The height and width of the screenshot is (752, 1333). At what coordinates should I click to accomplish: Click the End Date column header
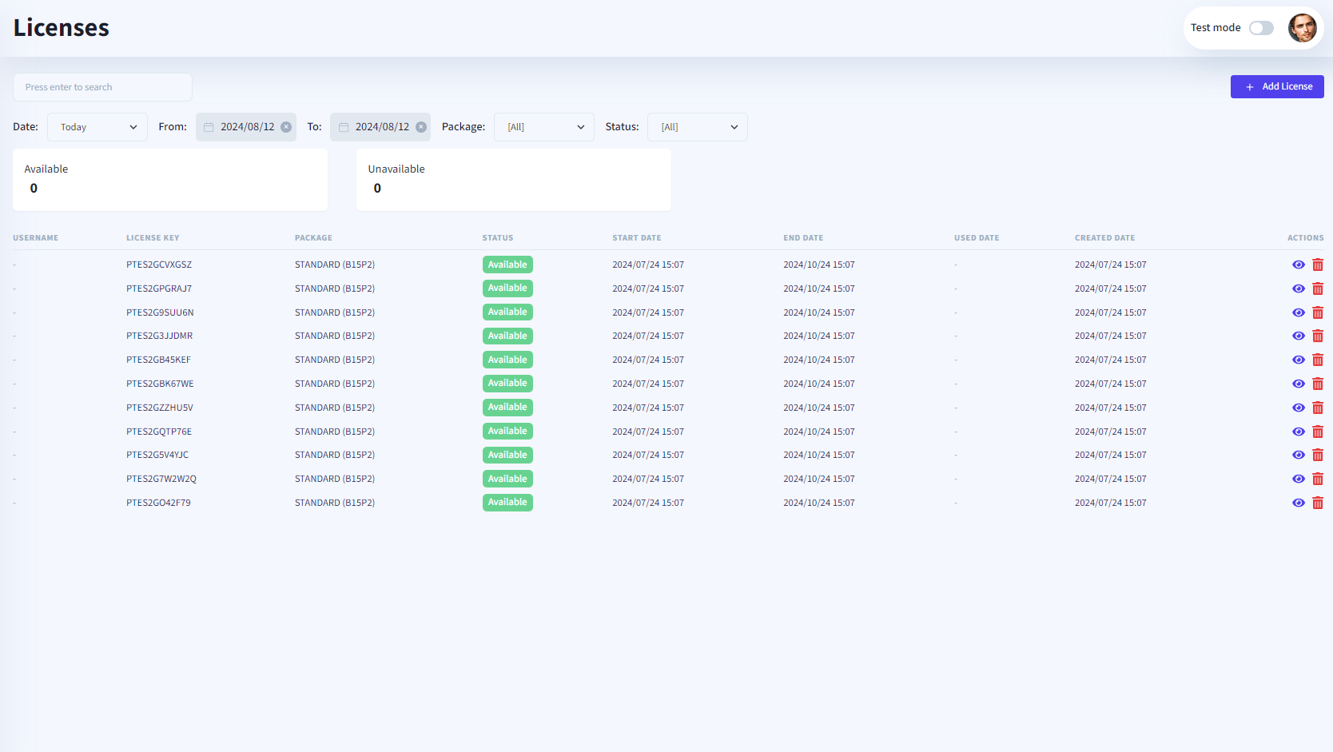click(802, 238)
